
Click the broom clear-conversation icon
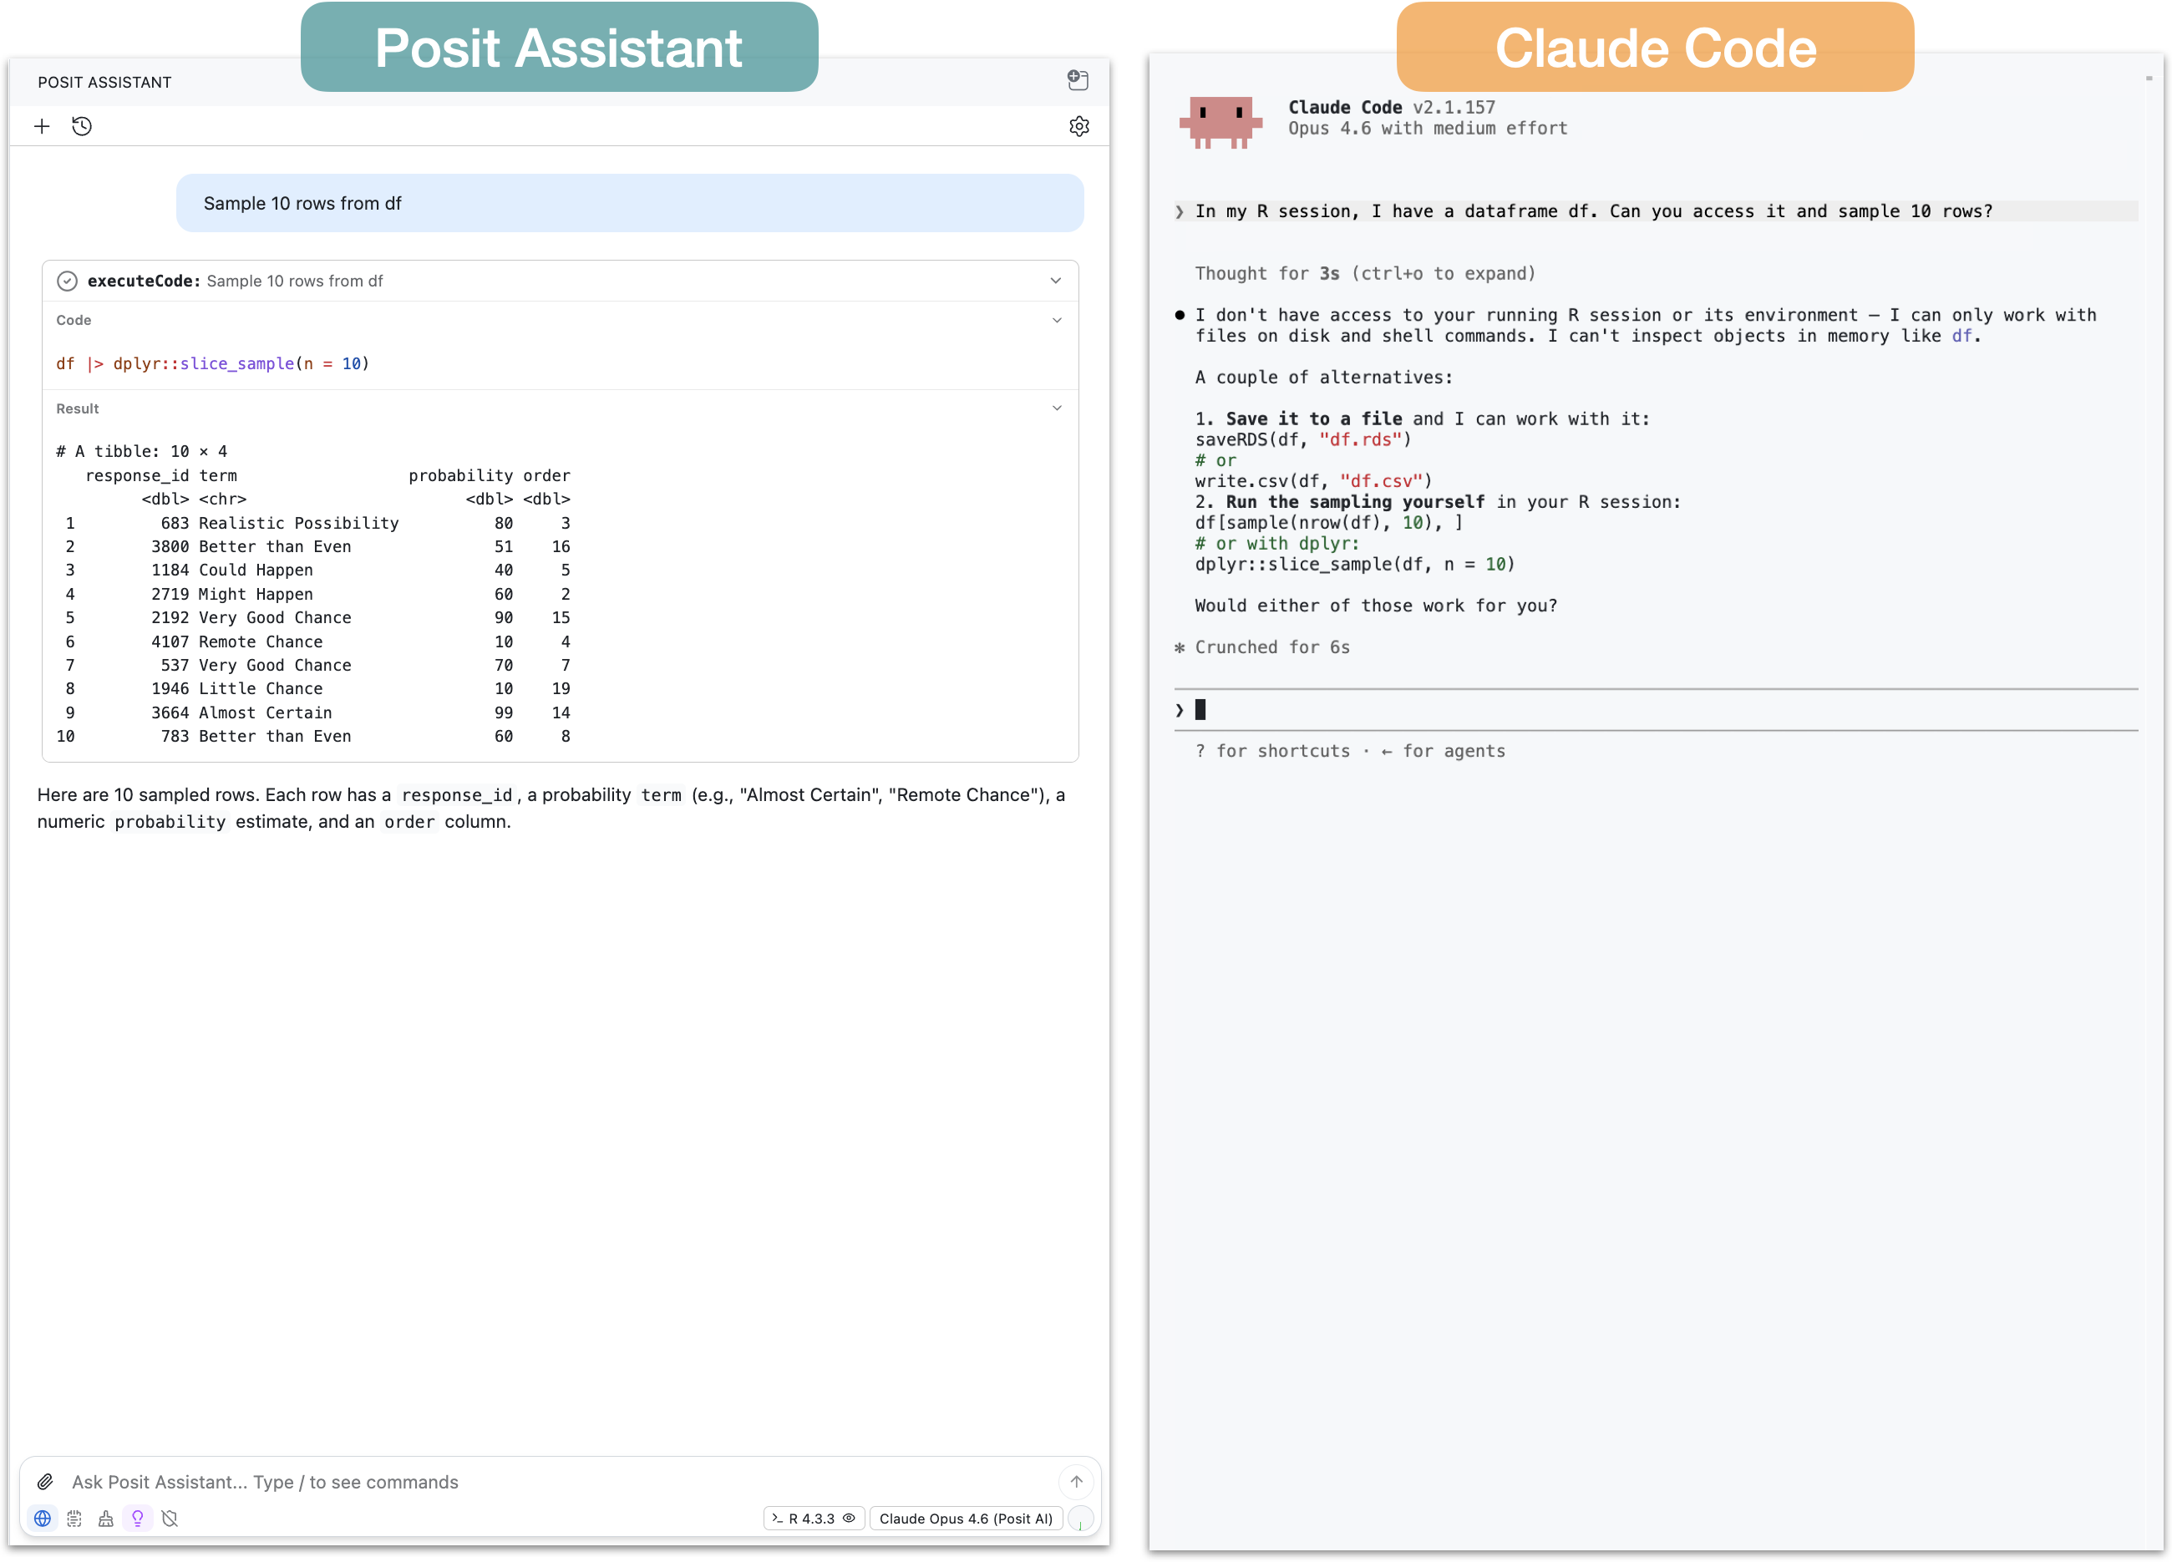(x=106, y=1518)
